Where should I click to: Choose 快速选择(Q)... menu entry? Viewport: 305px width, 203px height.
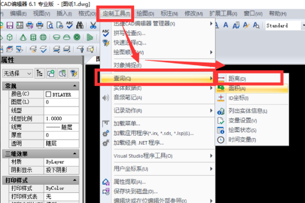tap(158, 43)
